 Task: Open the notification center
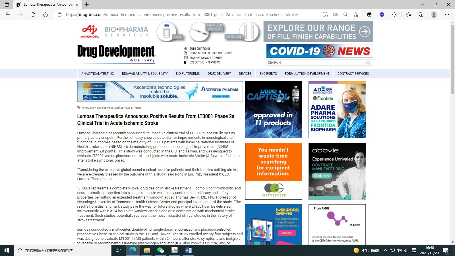point(446,251)
